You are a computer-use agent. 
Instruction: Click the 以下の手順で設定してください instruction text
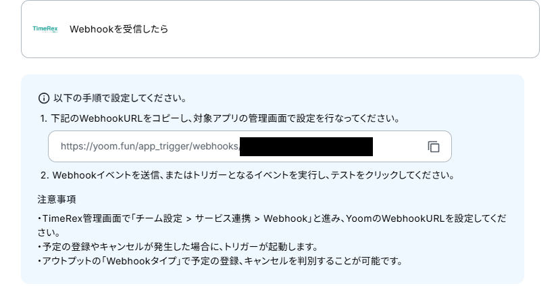point(120,98)
